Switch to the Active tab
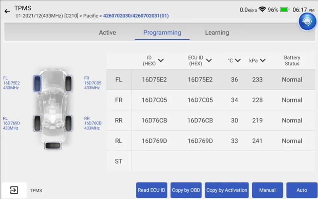This screenshot has height=199, width=318. (x=107, y=33)
